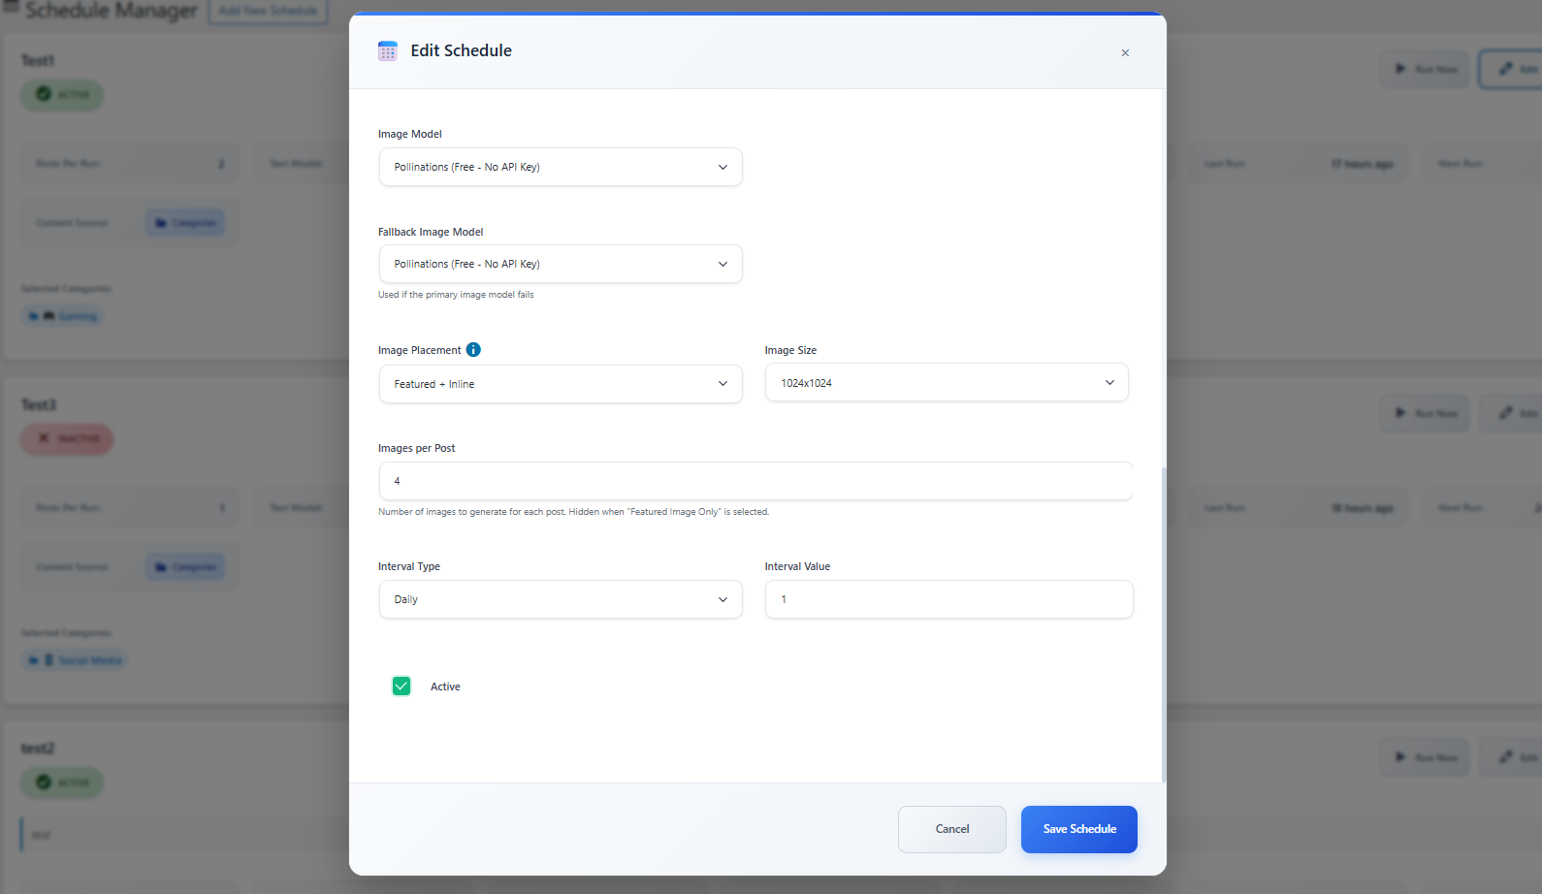1542x894 pixels.
Task: Click the Image Model dropdown chevron arrow
Action: click(723, 167)
